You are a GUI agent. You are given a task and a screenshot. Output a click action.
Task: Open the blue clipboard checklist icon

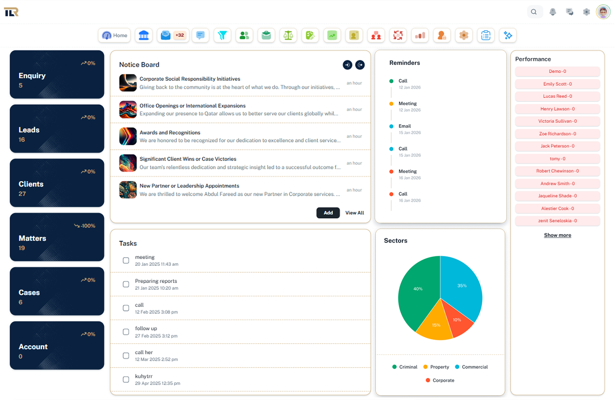[486, 35]
